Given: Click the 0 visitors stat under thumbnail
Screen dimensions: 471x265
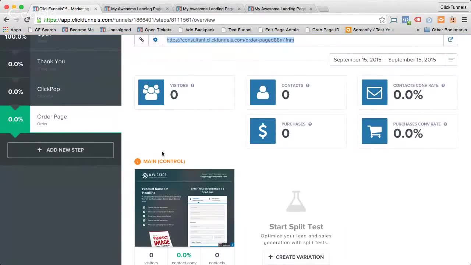Looking at the screenshot, I should [x=151, y=258].
